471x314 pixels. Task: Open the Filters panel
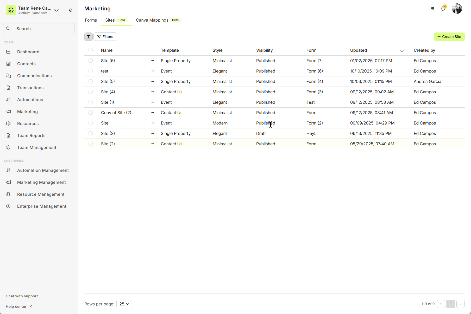pyautogui.click(x=105, y=37)
